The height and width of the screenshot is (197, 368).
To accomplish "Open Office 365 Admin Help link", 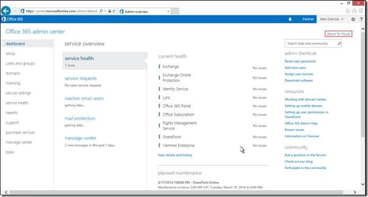I will (301, 124).
